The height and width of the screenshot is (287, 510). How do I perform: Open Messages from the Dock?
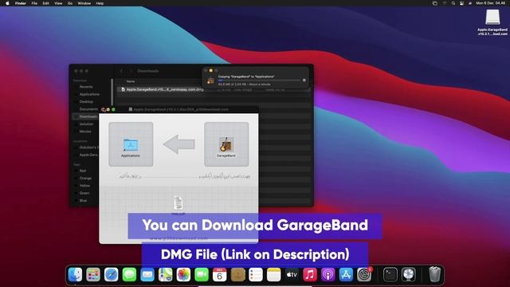click(x=129, y=274)
